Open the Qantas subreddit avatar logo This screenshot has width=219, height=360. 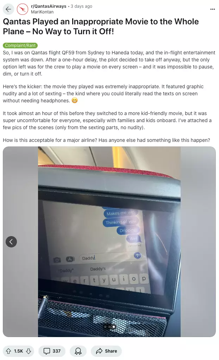(23, 9)
